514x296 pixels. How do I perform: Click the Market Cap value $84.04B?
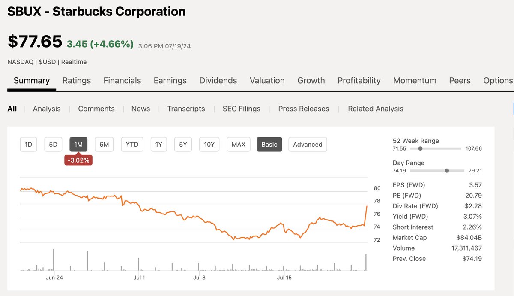[469, 238]
